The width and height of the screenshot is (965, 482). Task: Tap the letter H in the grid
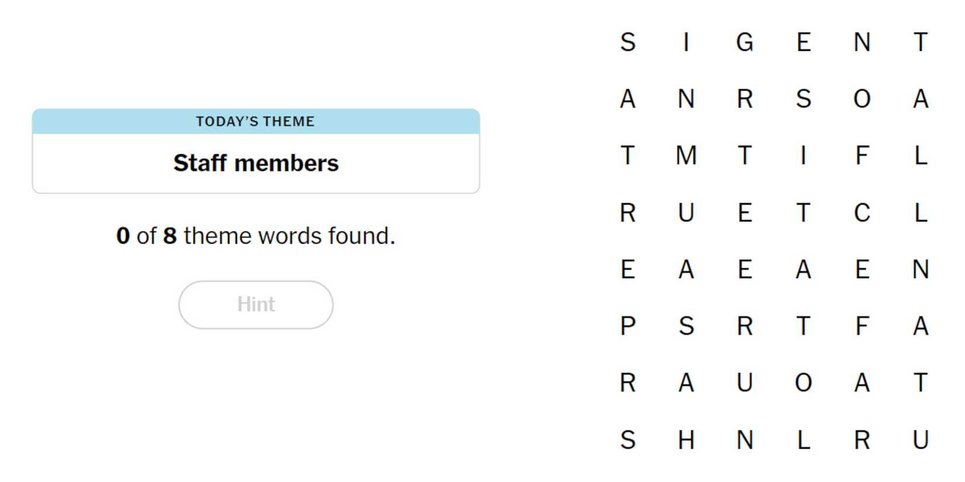686,440
